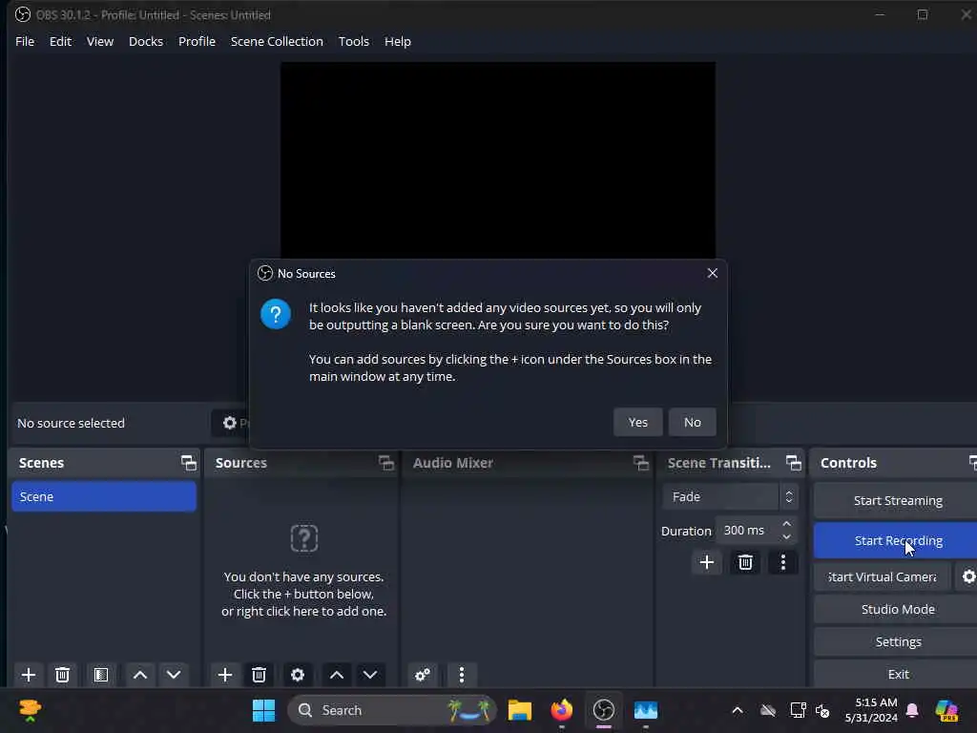
Task: Open the View menu
Action: point(99,41)
